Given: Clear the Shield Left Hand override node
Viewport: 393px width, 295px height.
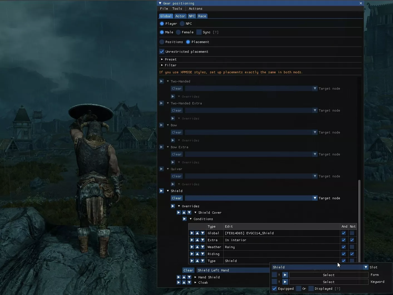Looking at the screenshot, I should pyautogui.click(x=188, y=270).
